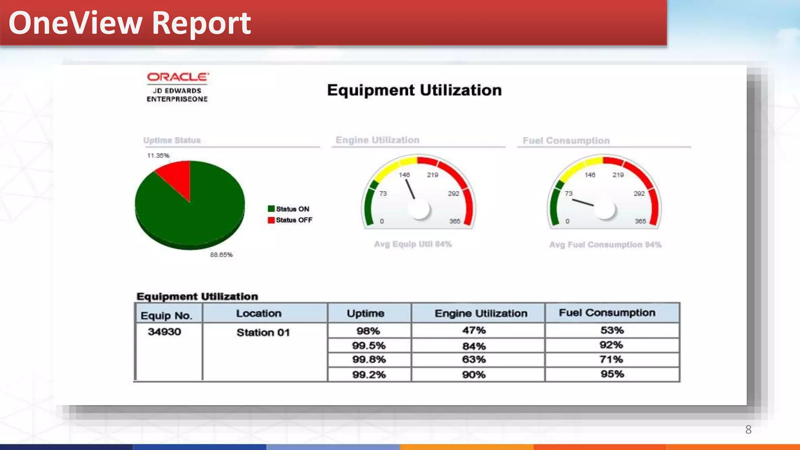Click the Fuel Consumption section heading
800x450 pixels.
pyautogui.click(x=566, y=141)
